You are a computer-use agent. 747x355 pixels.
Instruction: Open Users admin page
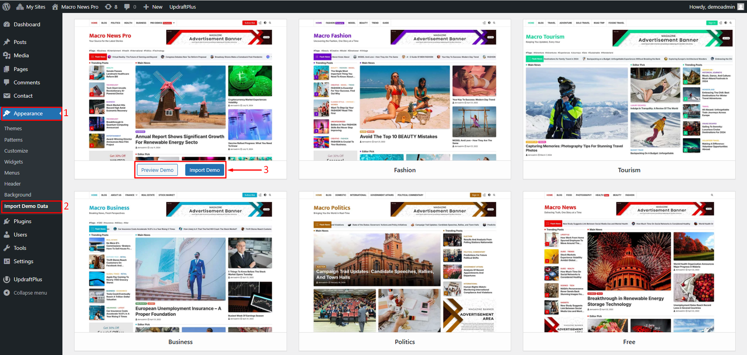coord(20,235)
